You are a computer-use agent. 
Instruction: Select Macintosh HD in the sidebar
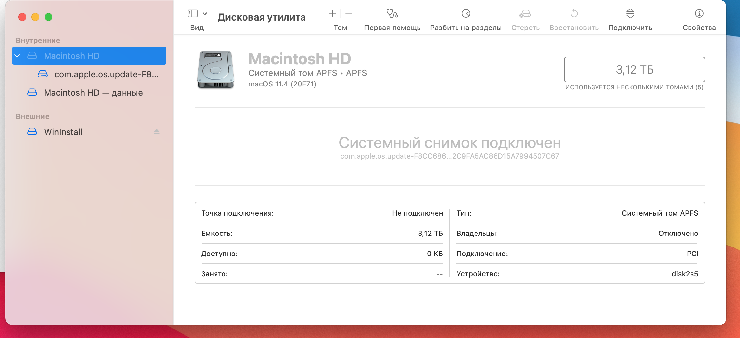point(89,56)
